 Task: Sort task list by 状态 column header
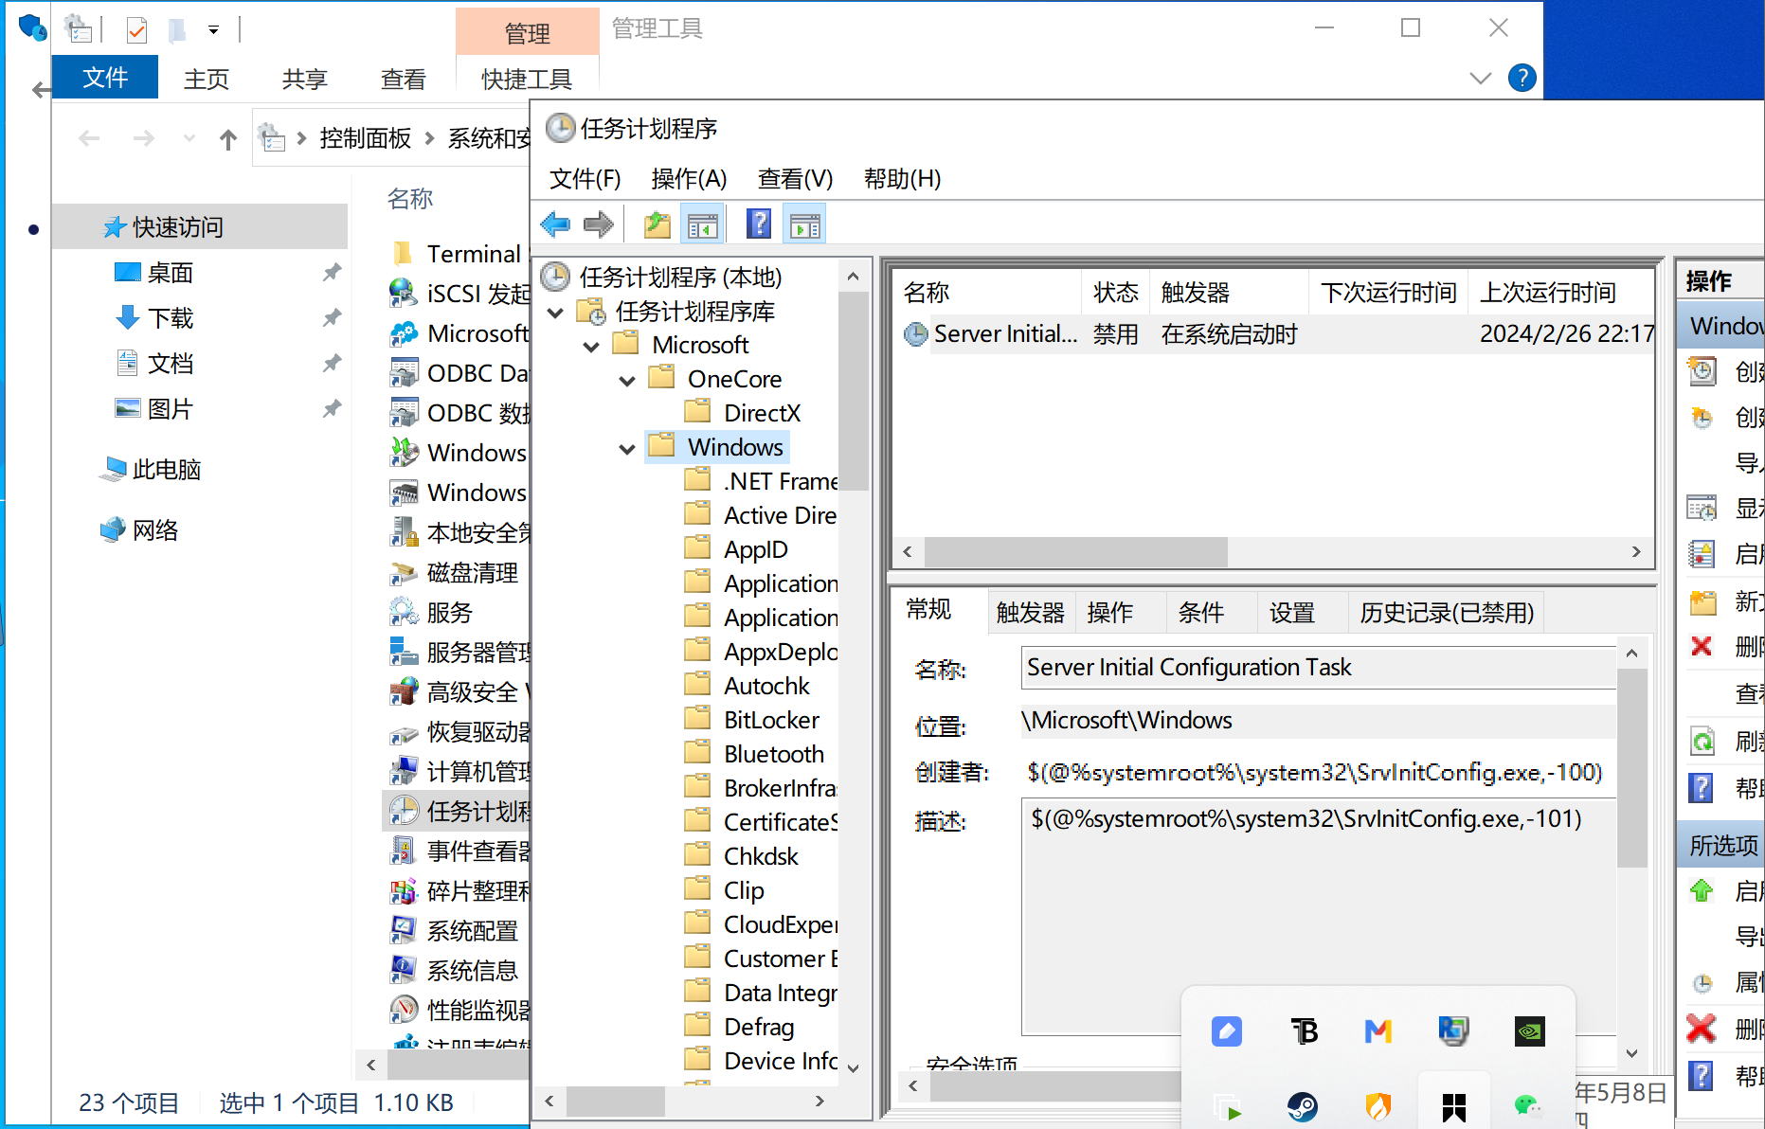[1114, 293]
